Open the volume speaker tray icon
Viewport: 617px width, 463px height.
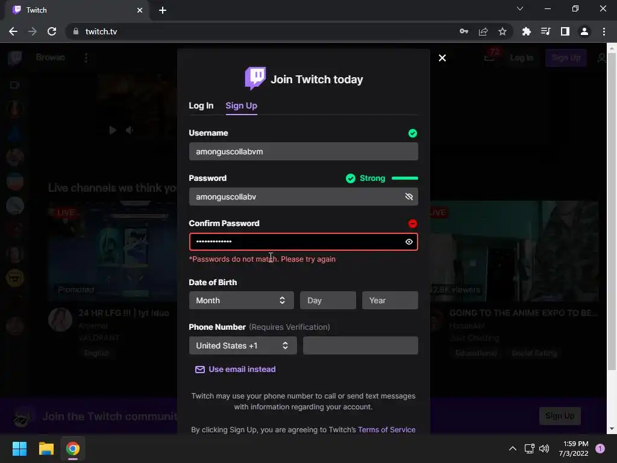click(x=544, y=449)
